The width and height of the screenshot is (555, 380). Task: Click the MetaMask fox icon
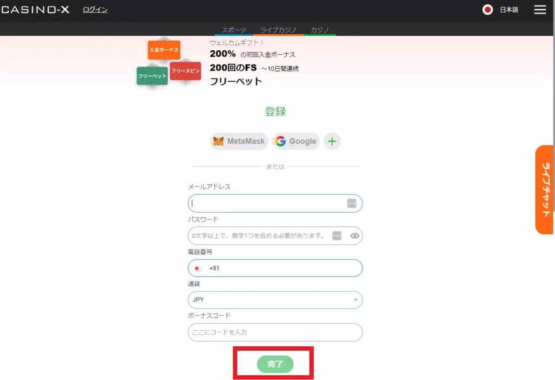(x=218, y=141)
